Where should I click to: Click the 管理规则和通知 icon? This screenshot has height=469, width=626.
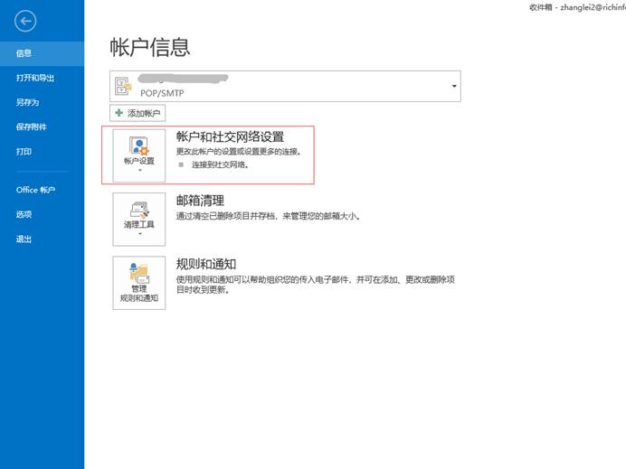(138, 273)
